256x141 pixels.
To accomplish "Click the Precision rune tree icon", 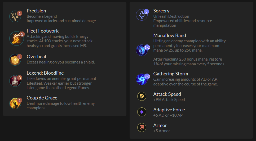I will click(15, 16).
